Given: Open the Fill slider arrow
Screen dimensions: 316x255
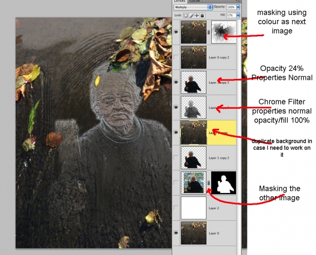Looking at the screenshot, I should pos(238,15).
